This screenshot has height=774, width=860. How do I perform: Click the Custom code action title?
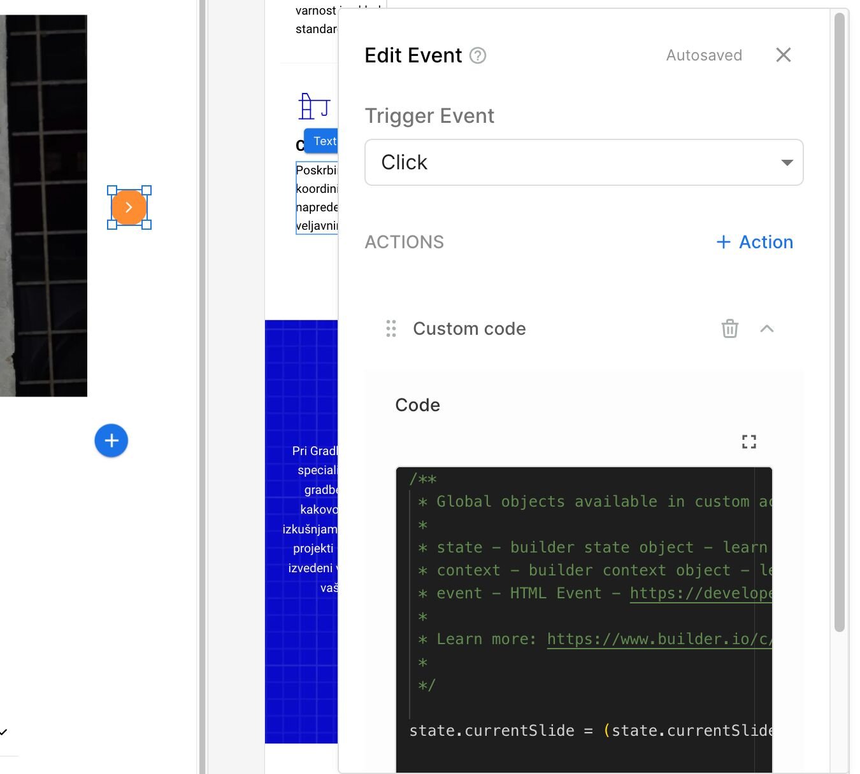(469, 328)
